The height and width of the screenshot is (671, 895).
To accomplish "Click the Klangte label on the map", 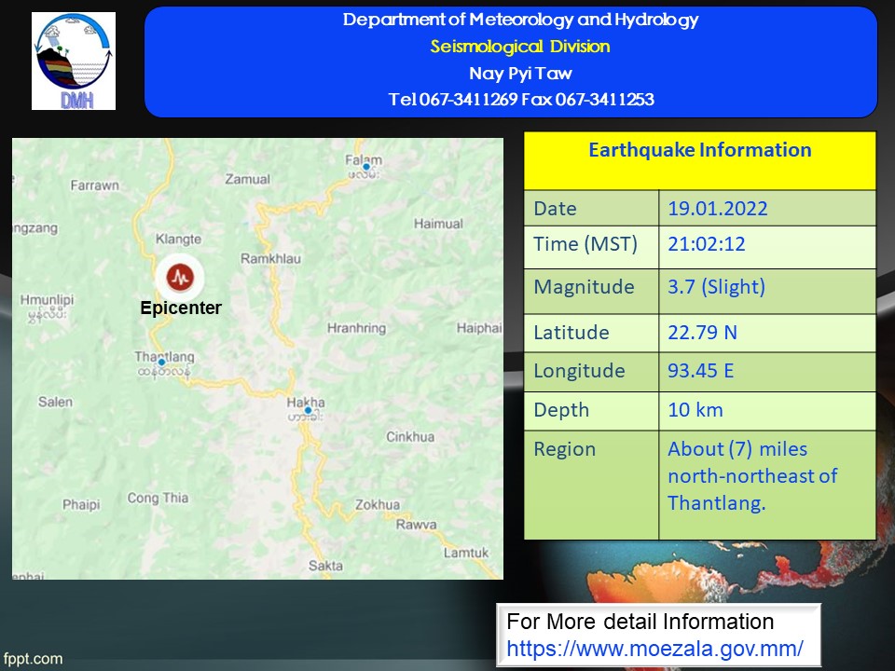I will [x=179, y=240].
